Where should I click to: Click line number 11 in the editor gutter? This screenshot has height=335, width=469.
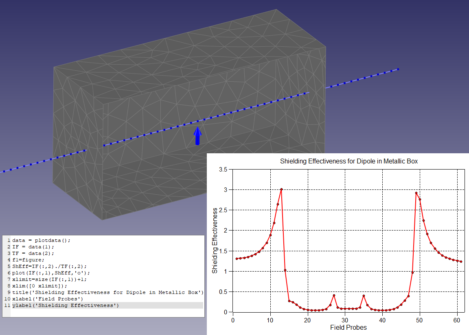[7, 305]
